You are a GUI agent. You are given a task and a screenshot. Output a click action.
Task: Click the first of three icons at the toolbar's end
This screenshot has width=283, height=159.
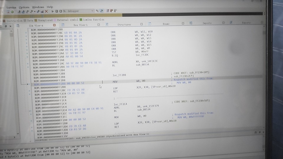point(108,11)
